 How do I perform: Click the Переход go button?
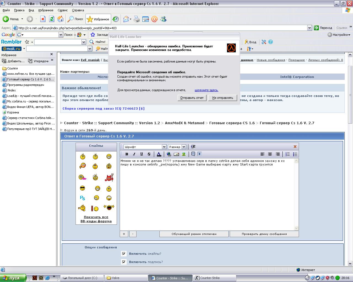click(323, 28)
